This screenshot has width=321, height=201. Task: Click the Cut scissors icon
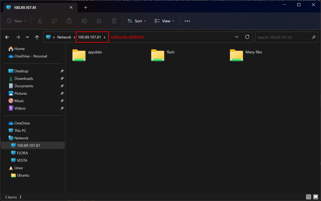coord(39,21)
